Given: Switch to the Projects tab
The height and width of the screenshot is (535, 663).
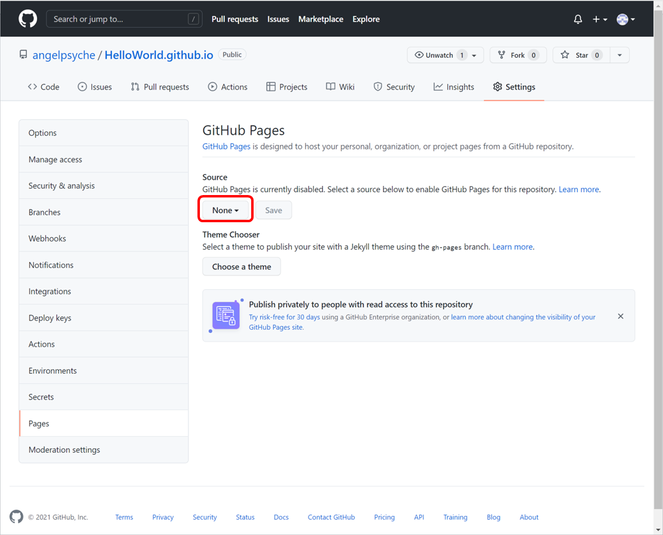Looking at the screenshot, I should pyautogui.click(x=287, y=87).
